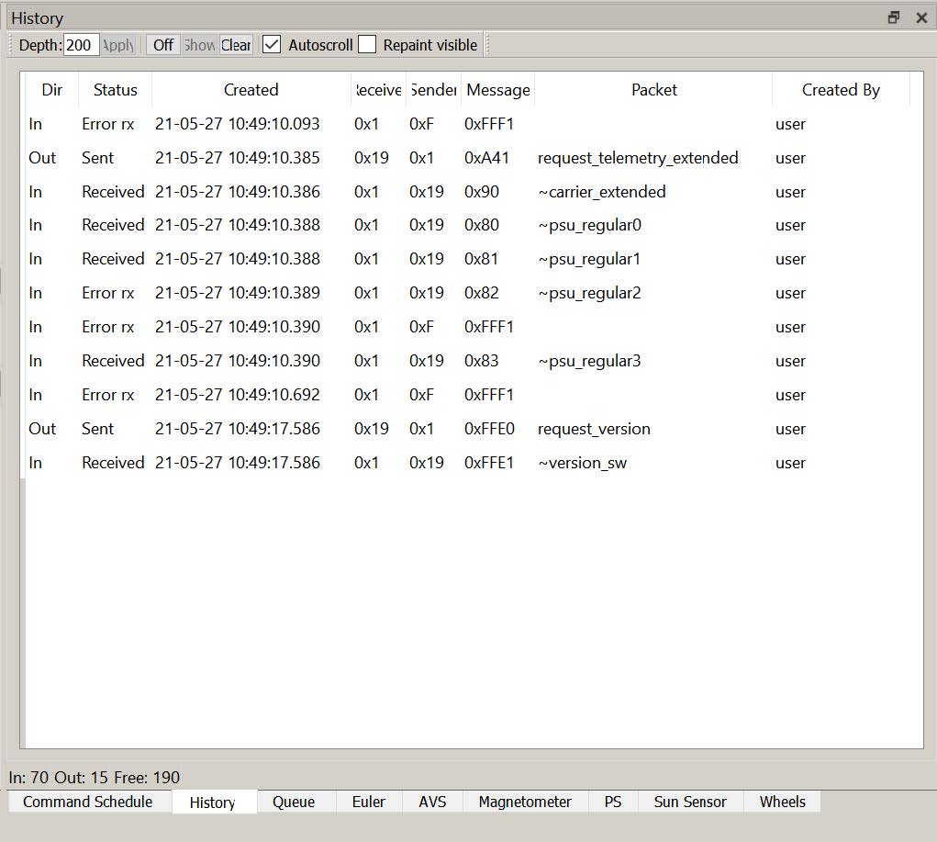
Task: Select the ~version_sw received row
Action: 582,463
